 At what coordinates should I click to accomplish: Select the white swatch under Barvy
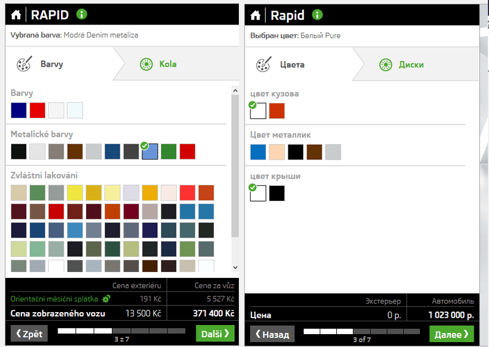click(56, 111)
